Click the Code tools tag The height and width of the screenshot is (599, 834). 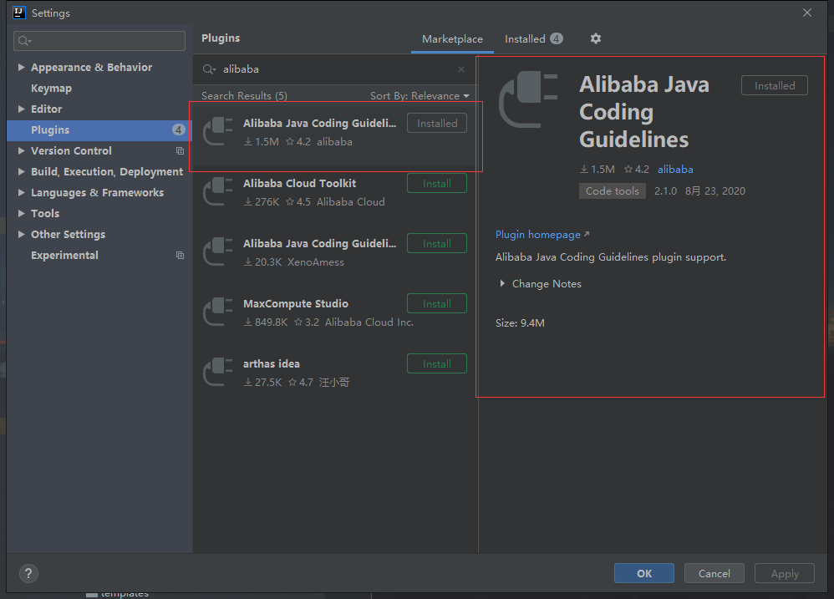point(613,190)
